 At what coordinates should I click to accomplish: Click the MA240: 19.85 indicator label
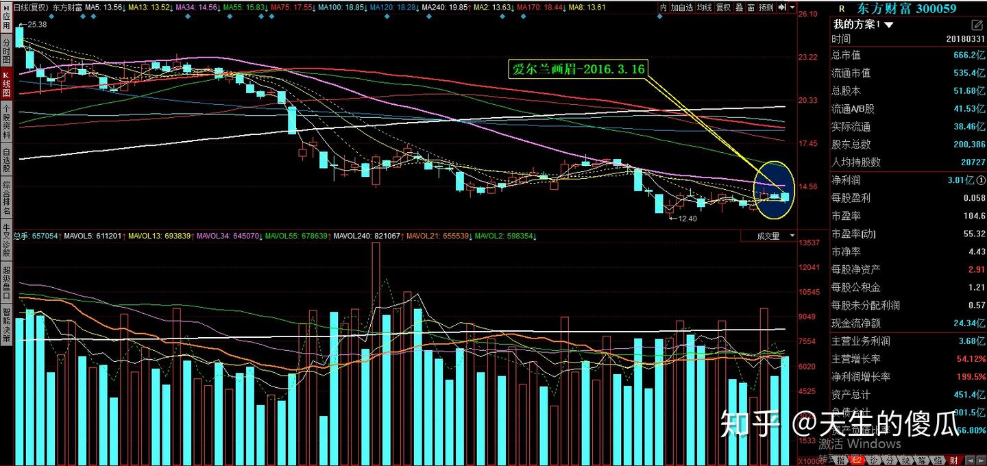point(446,7)
